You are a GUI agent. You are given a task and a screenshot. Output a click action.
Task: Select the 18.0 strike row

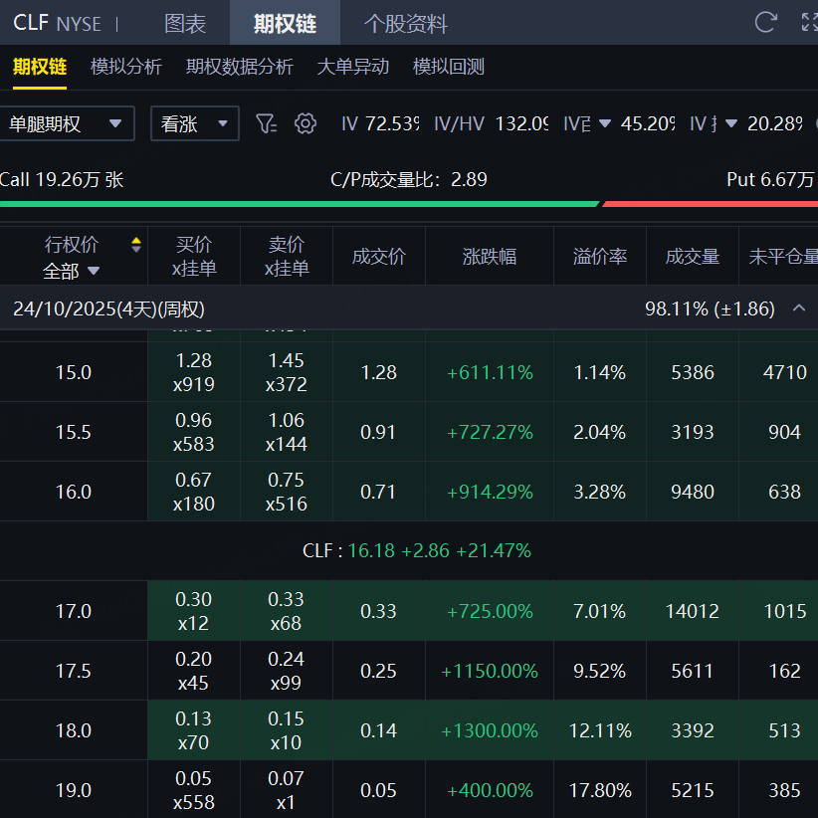click(73, 730)
